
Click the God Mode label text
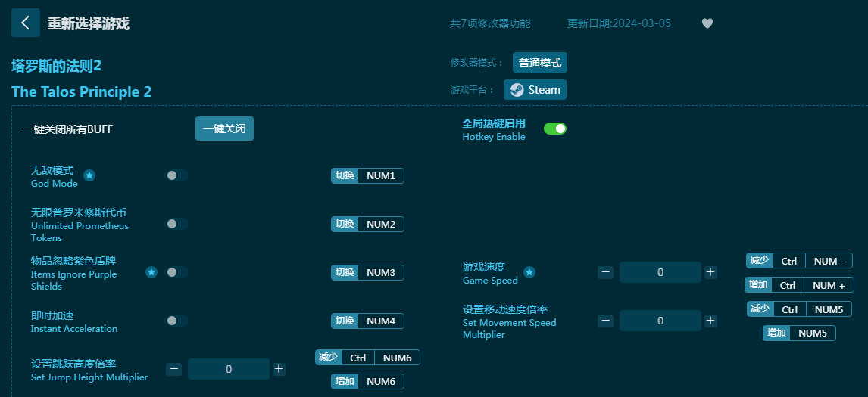(55, 184)
